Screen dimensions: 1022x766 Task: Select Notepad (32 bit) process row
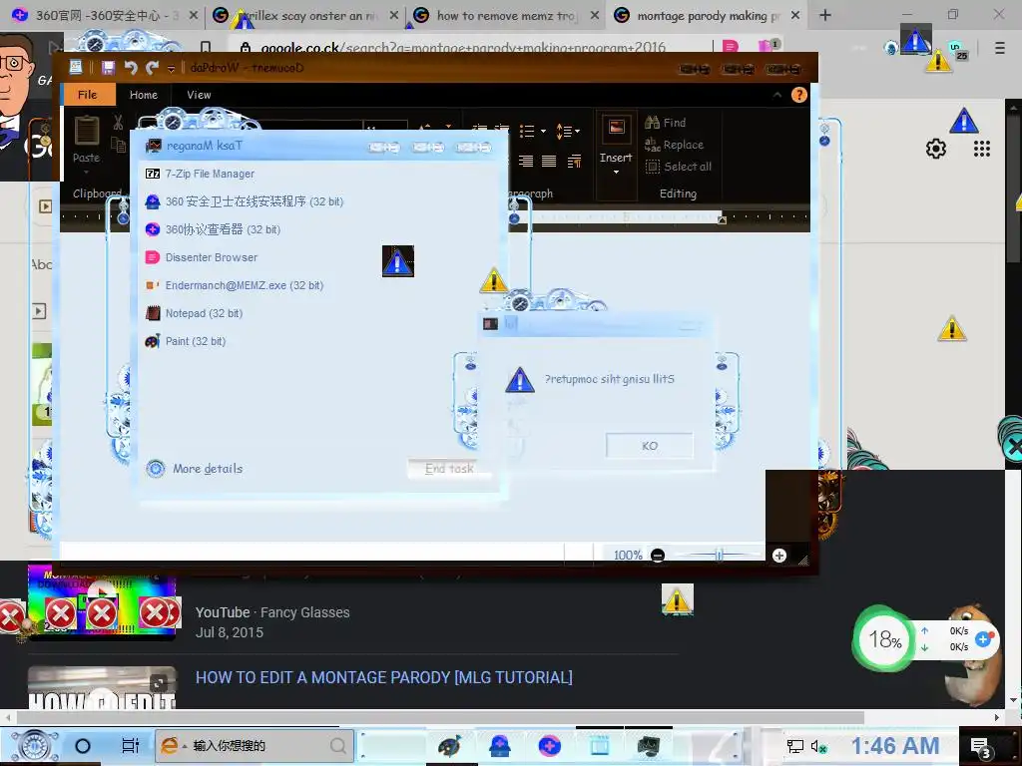coord(321,313)
